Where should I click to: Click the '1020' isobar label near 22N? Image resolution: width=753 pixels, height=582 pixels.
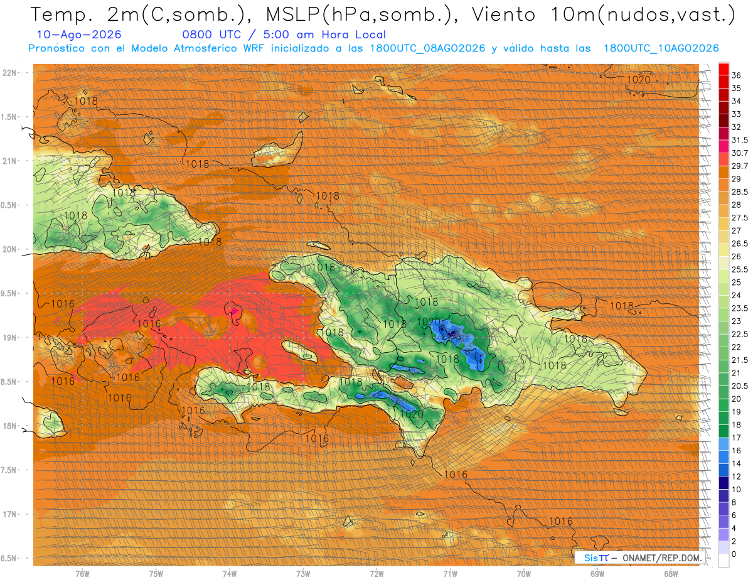pos(639,79)
